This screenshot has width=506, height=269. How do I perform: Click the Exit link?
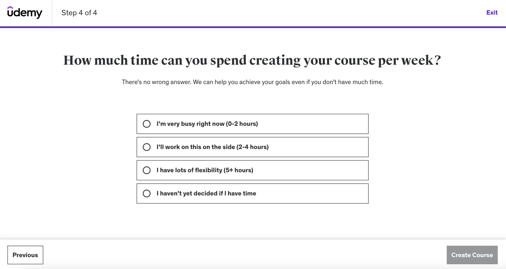tap(492, 12)
